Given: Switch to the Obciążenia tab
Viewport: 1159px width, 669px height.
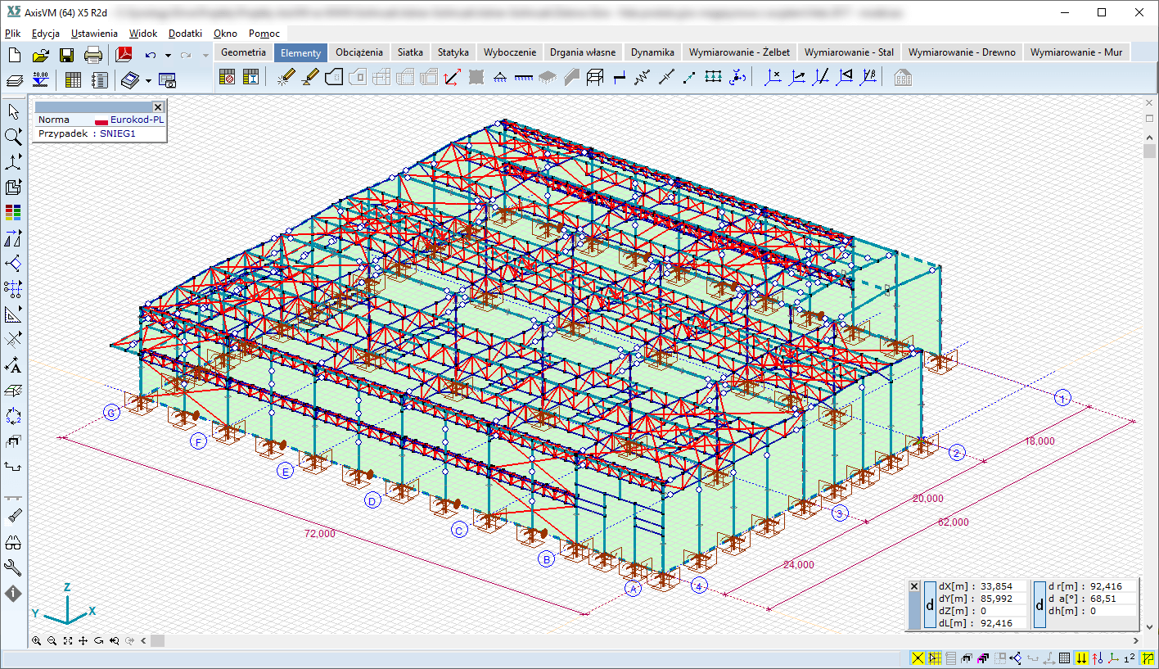Looking at the screenshot, I should [x=359, y=52].
